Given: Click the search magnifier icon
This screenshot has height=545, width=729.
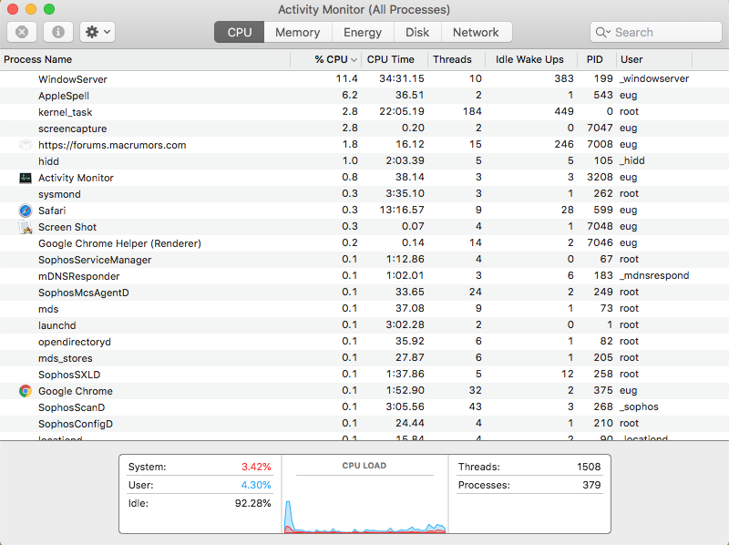Looking at the screenshot, I should pos(602,32).
